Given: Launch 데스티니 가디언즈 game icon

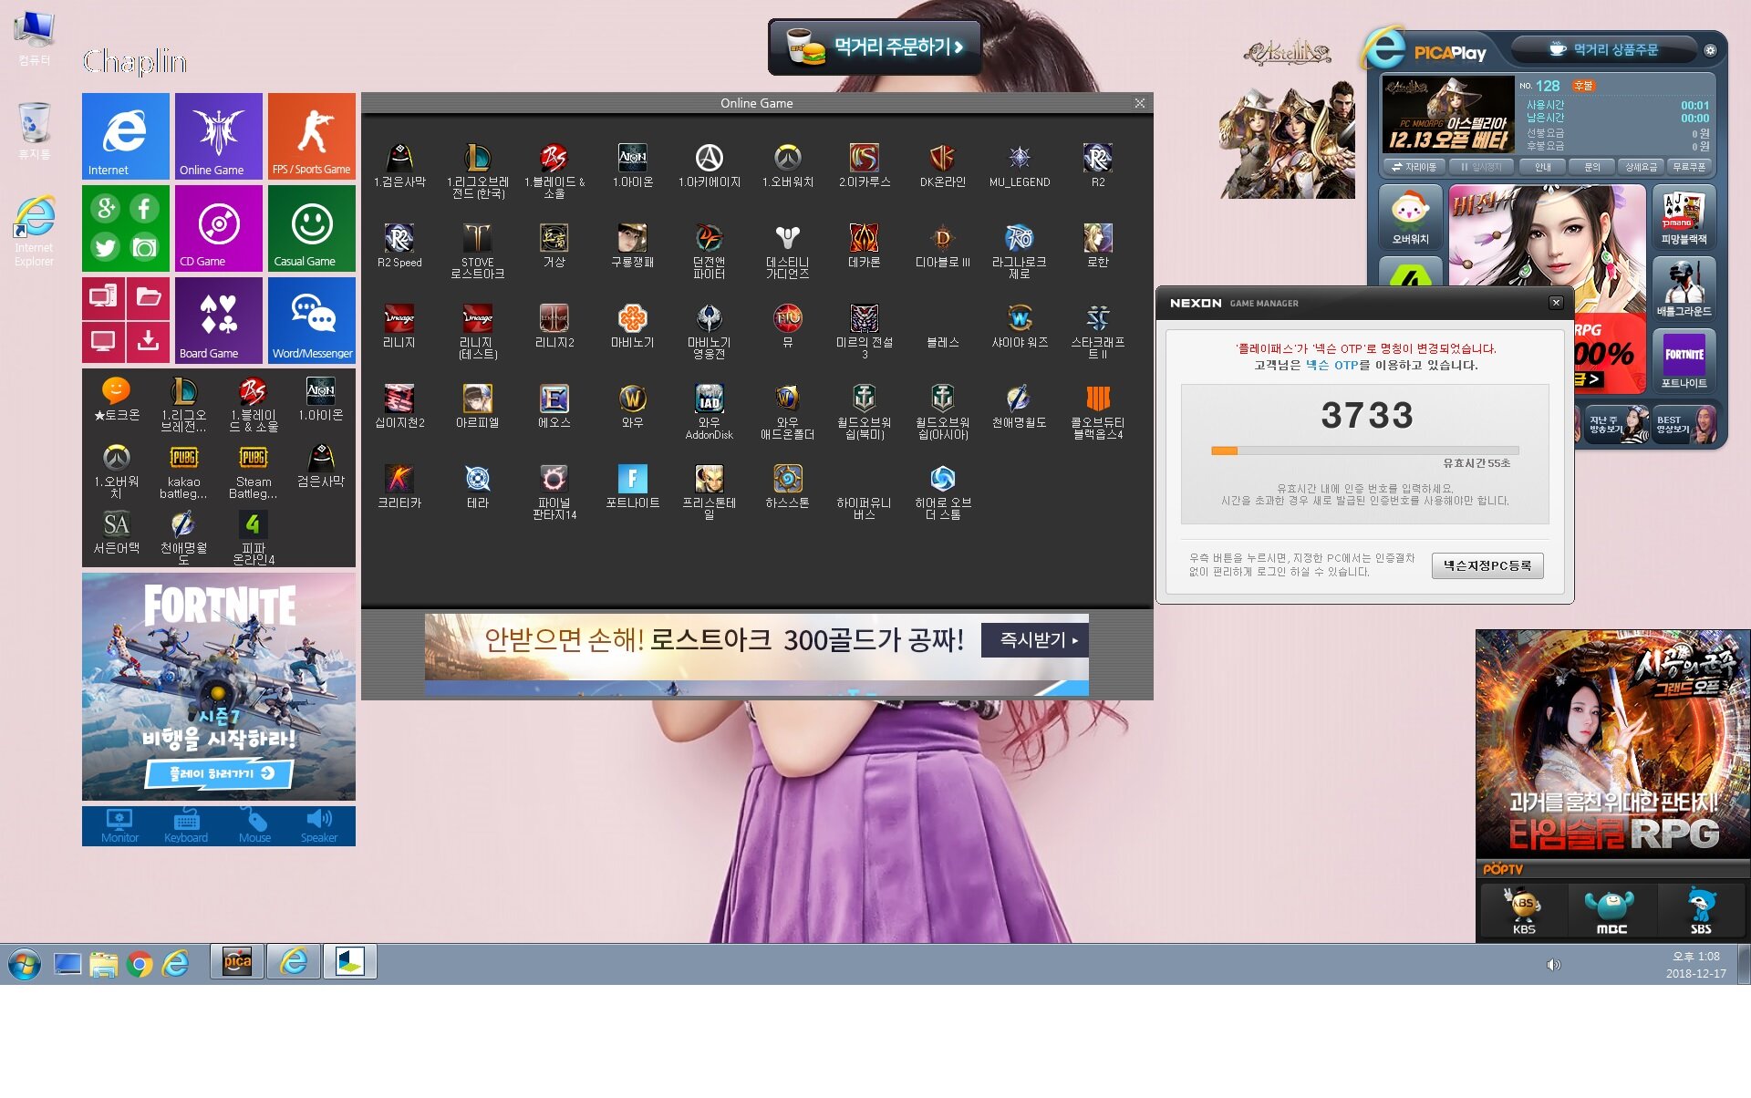Looking at the screenshot, I should tap(787, 250).
